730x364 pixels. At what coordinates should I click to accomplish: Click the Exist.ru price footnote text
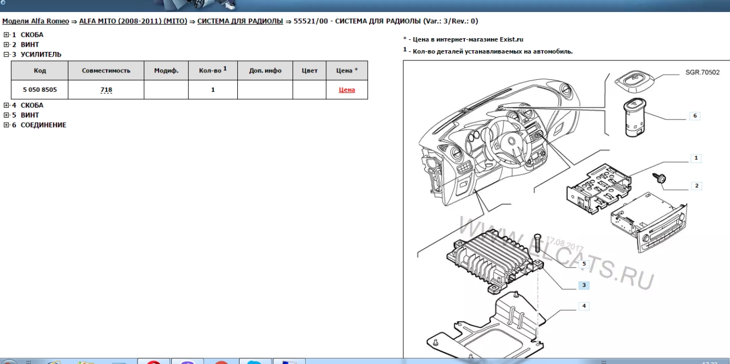tap(463, 39)
